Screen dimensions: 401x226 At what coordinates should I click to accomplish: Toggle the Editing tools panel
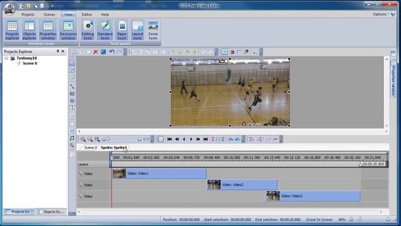pyautogui.click(x=88, y=30)
